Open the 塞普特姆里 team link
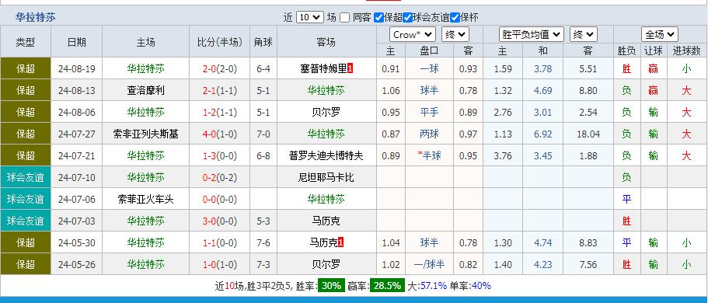The width and height of the screenshot is (708, 303). pos(324,68)
